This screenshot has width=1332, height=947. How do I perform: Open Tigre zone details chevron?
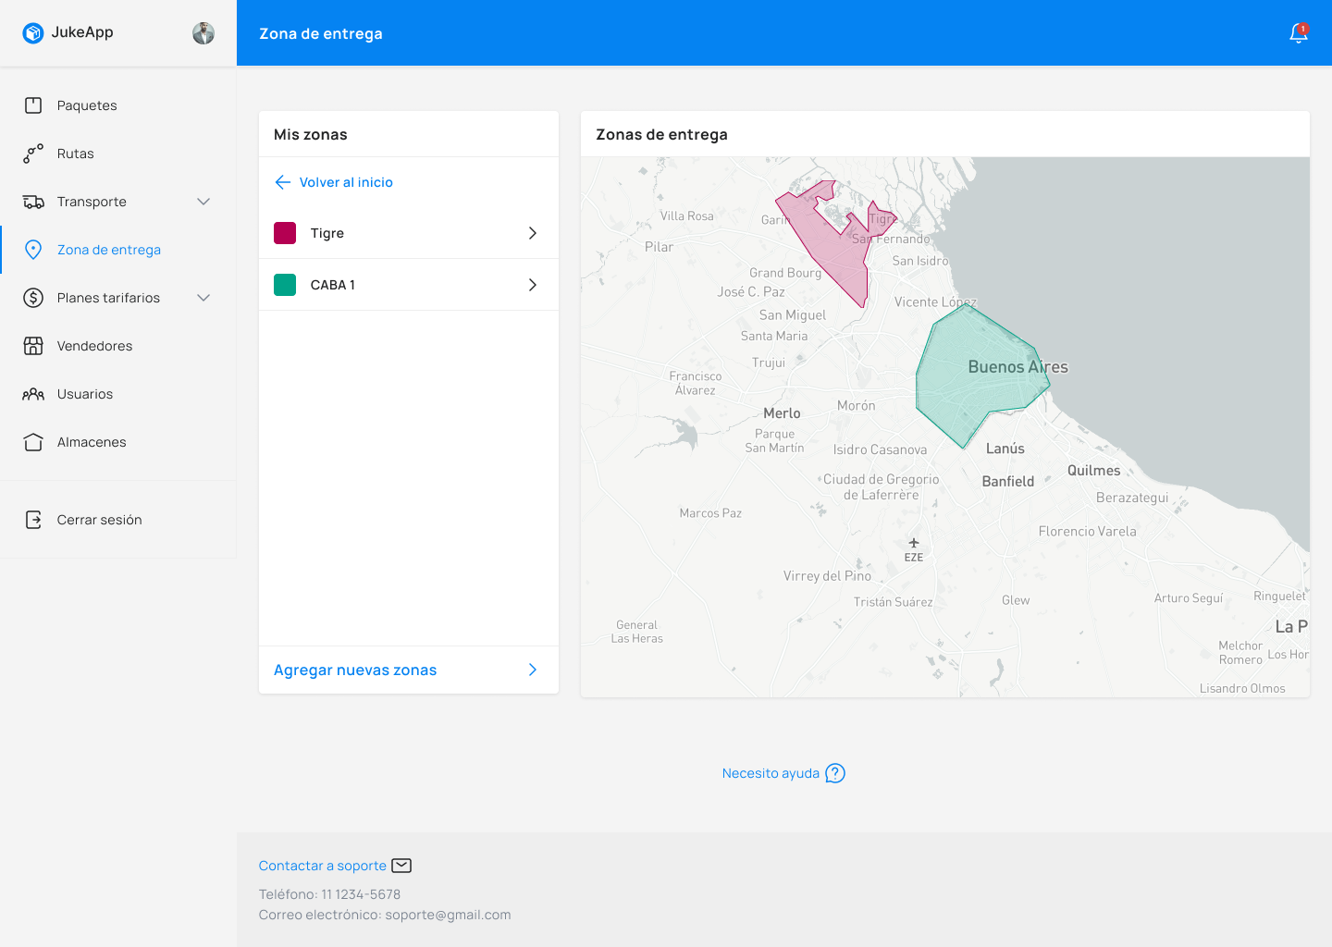tap(533, 233)
